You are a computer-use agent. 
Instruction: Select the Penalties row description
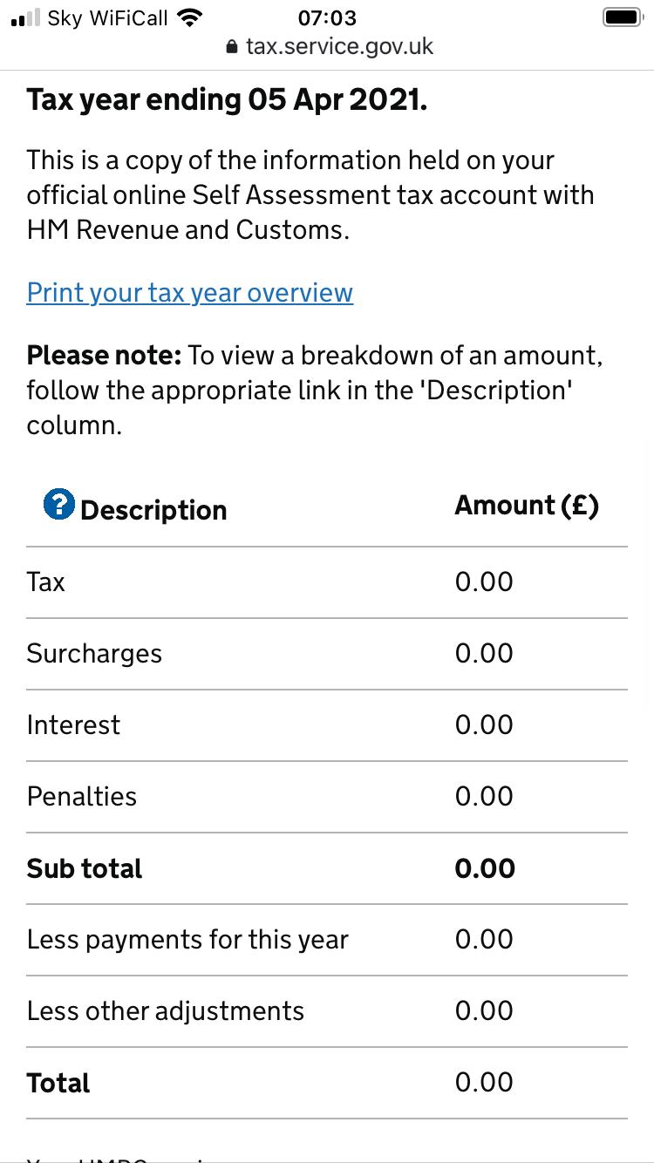point(82,797)
